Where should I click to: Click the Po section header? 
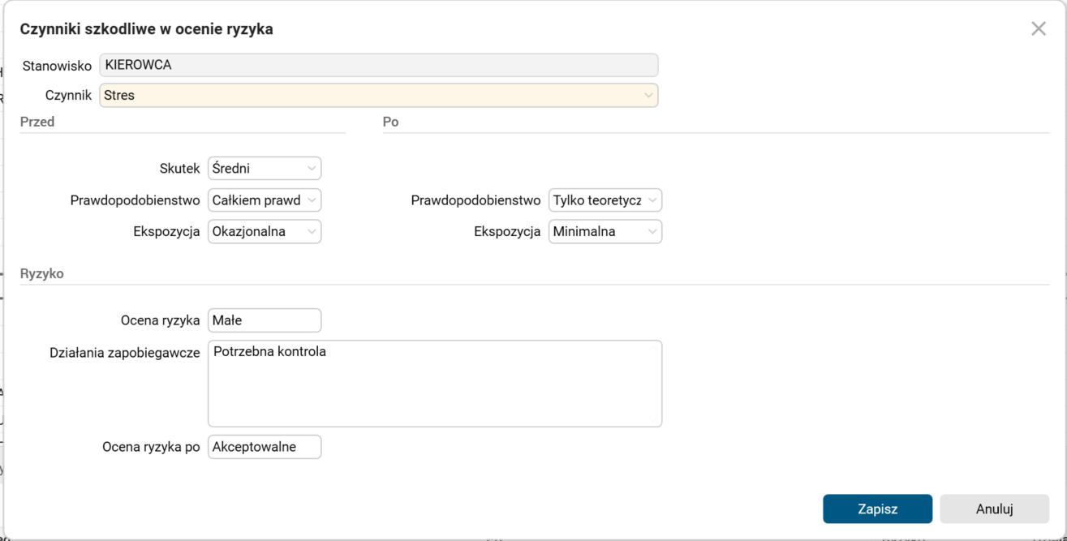tap(391, 122)
